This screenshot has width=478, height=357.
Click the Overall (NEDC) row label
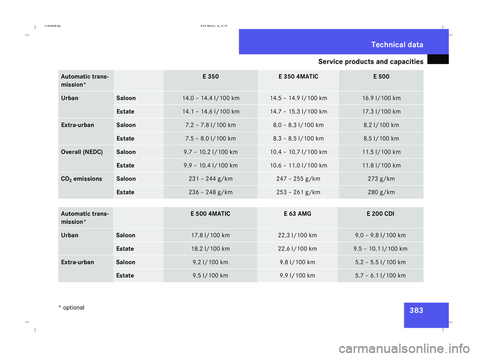click(x=82, y=152)
